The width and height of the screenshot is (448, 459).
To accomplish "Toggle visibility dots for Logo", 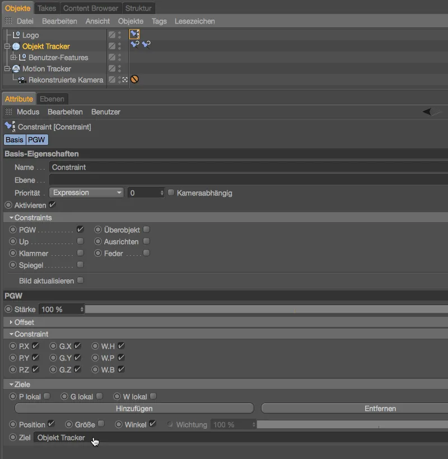I will pyautogui.click(x=119, y=35).
